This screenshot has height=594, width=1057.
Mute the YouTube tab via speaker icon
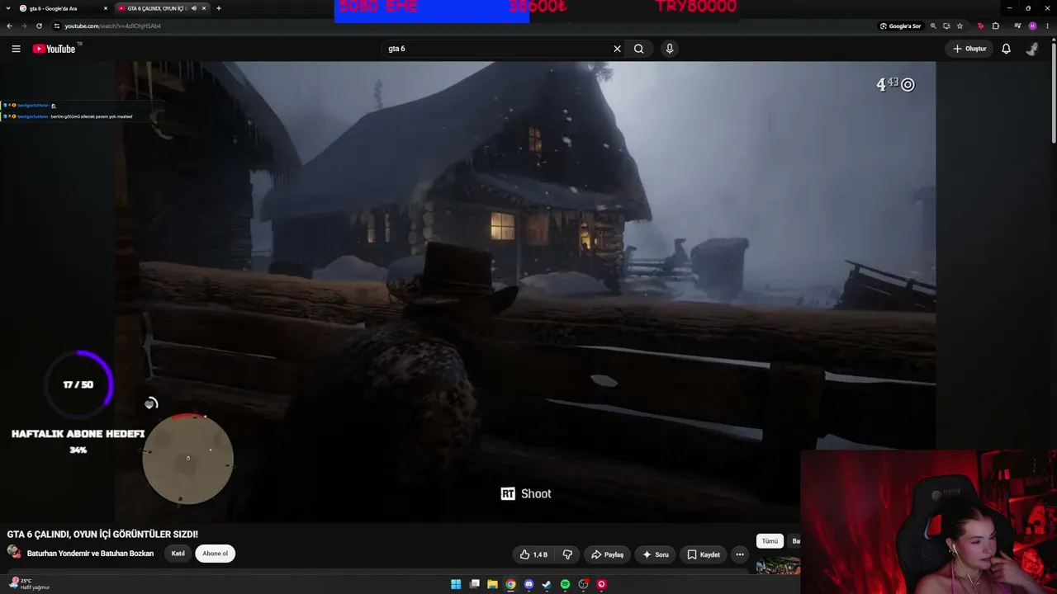pyautogui.click(x=194, y=8)
